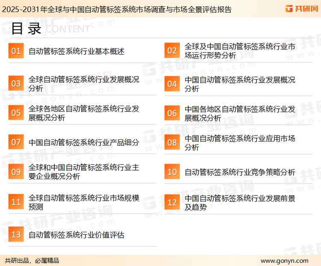
Task: Select the orange 05 number badge
Action: click(16, 112)
